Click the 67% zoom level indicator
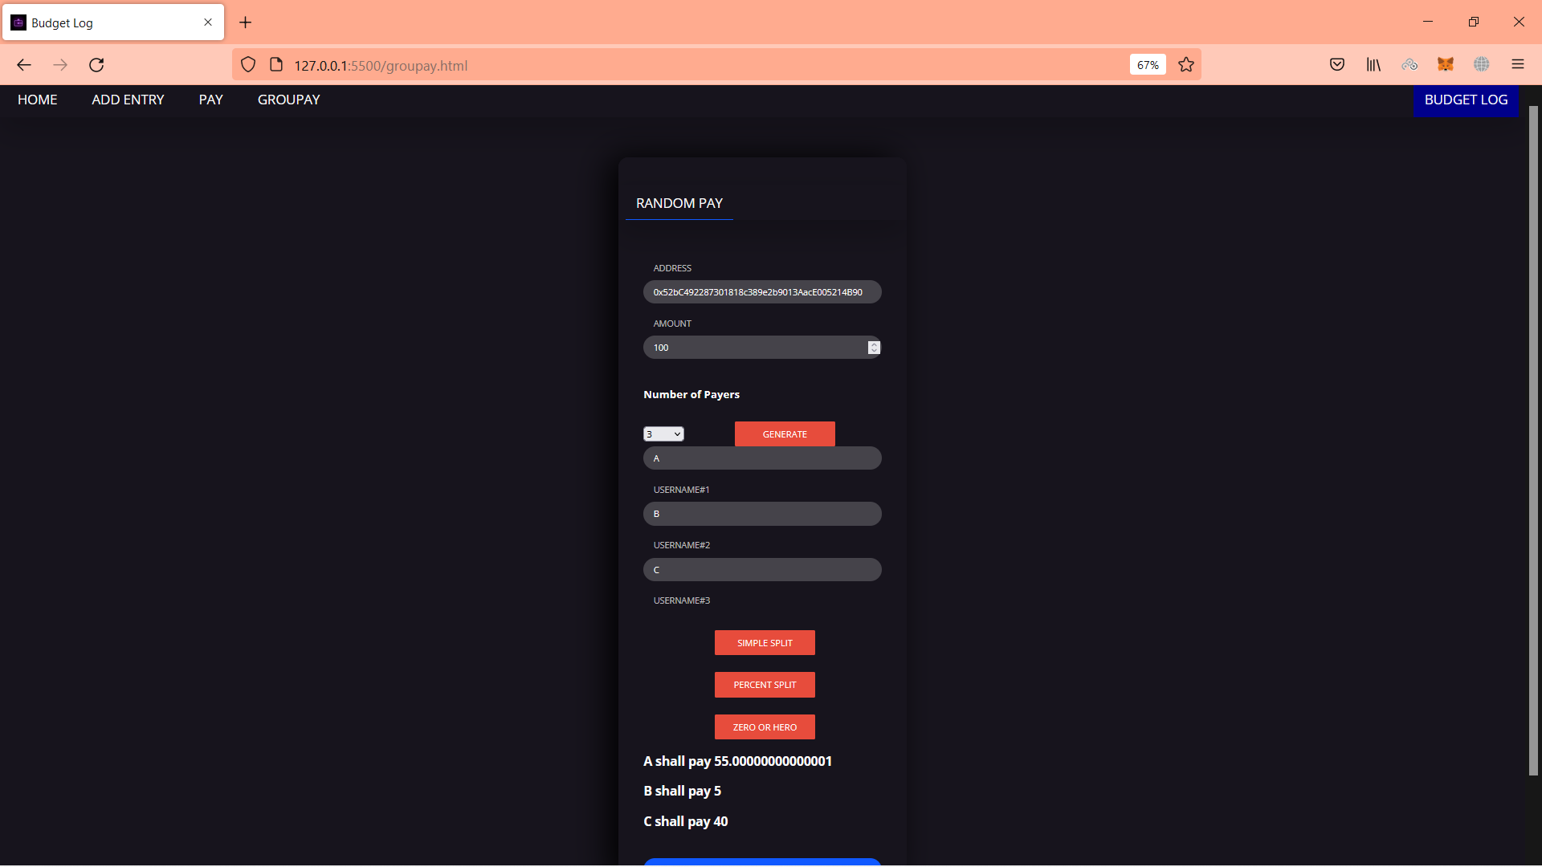 click(1148, 65)
